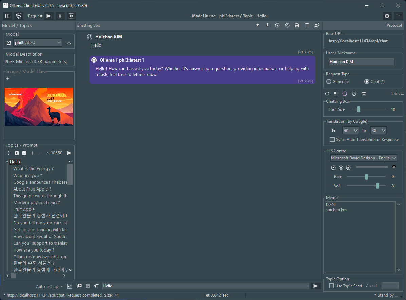This screenshot has height=300, width=406.
Task: Add image with plus in Image / Model Llava
Action: pyautogui.click(x=8, y=78)
